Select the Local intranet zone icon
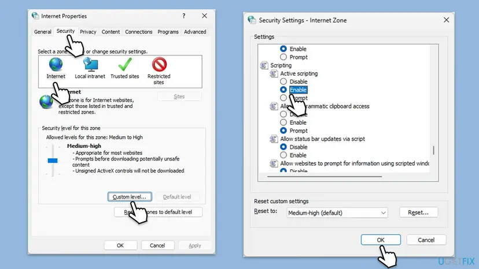The image size is (479, 269). tap(90, 65)
